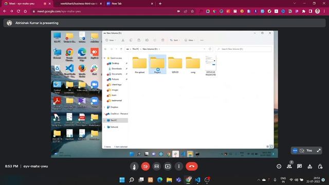Select SERVER folder in presented Explorer
Viewport: 329px width, 185px height.
pos(175,65)
